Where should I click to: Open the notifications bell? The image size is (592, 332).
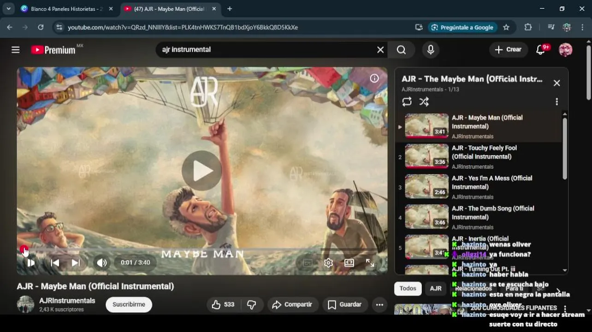coord(541,50)
